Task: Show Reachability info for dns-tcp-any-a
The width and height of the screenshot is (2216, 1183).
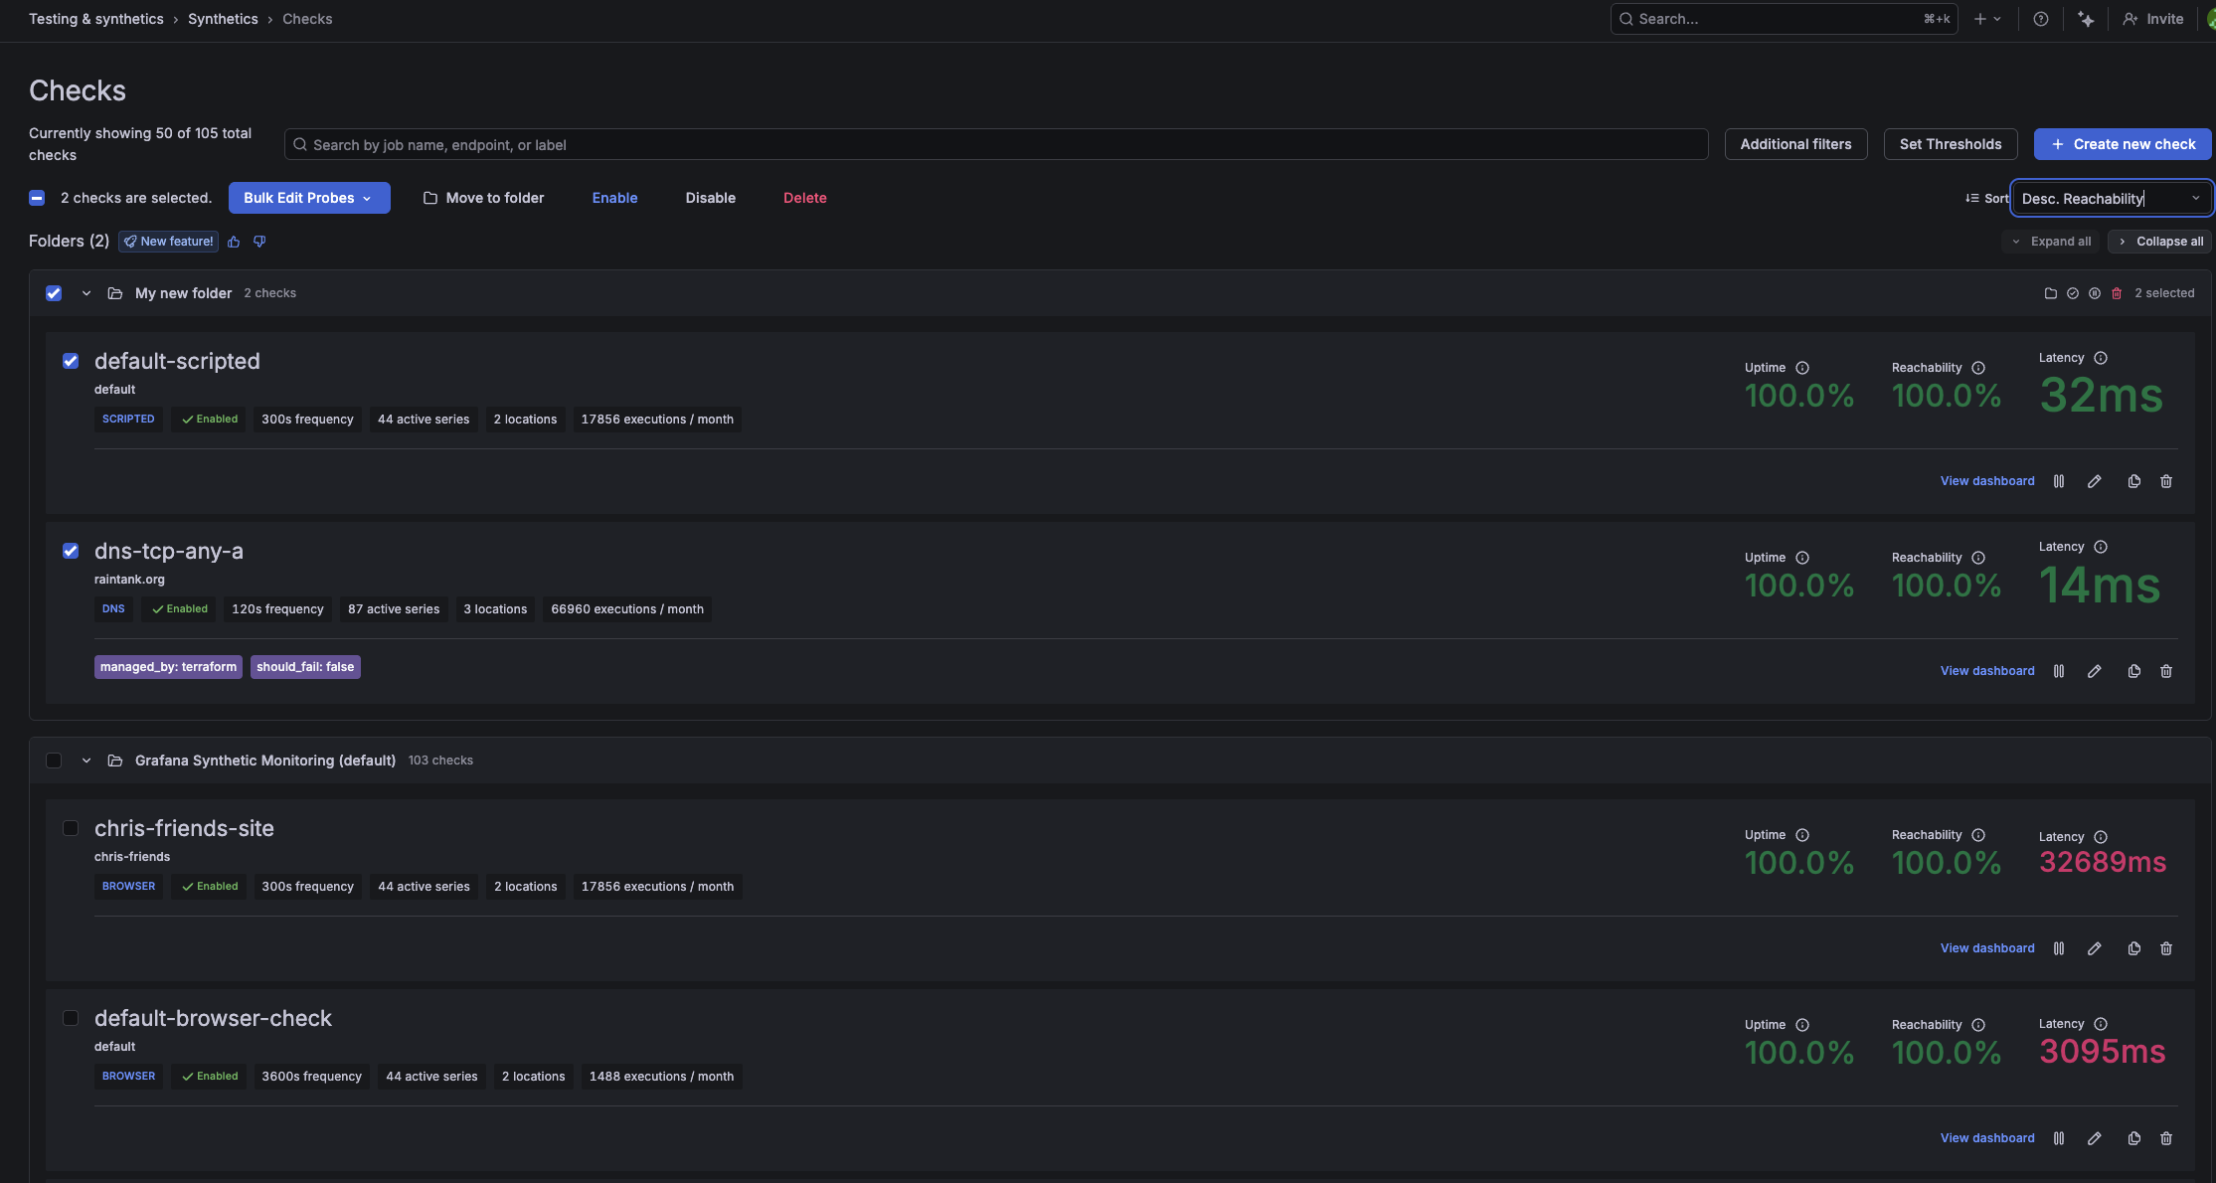Action: [1978, 558]
